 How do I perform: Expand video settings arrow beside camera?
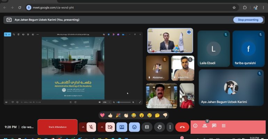102,127
